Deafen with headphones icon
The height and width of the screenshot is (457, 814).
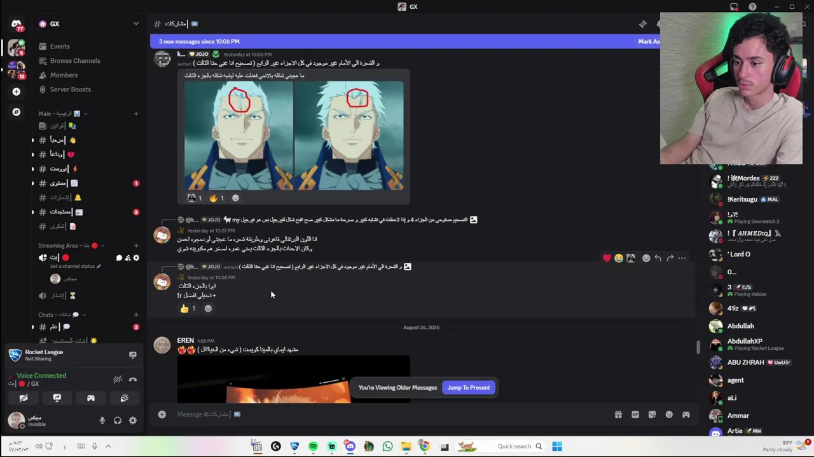point(117,420)
